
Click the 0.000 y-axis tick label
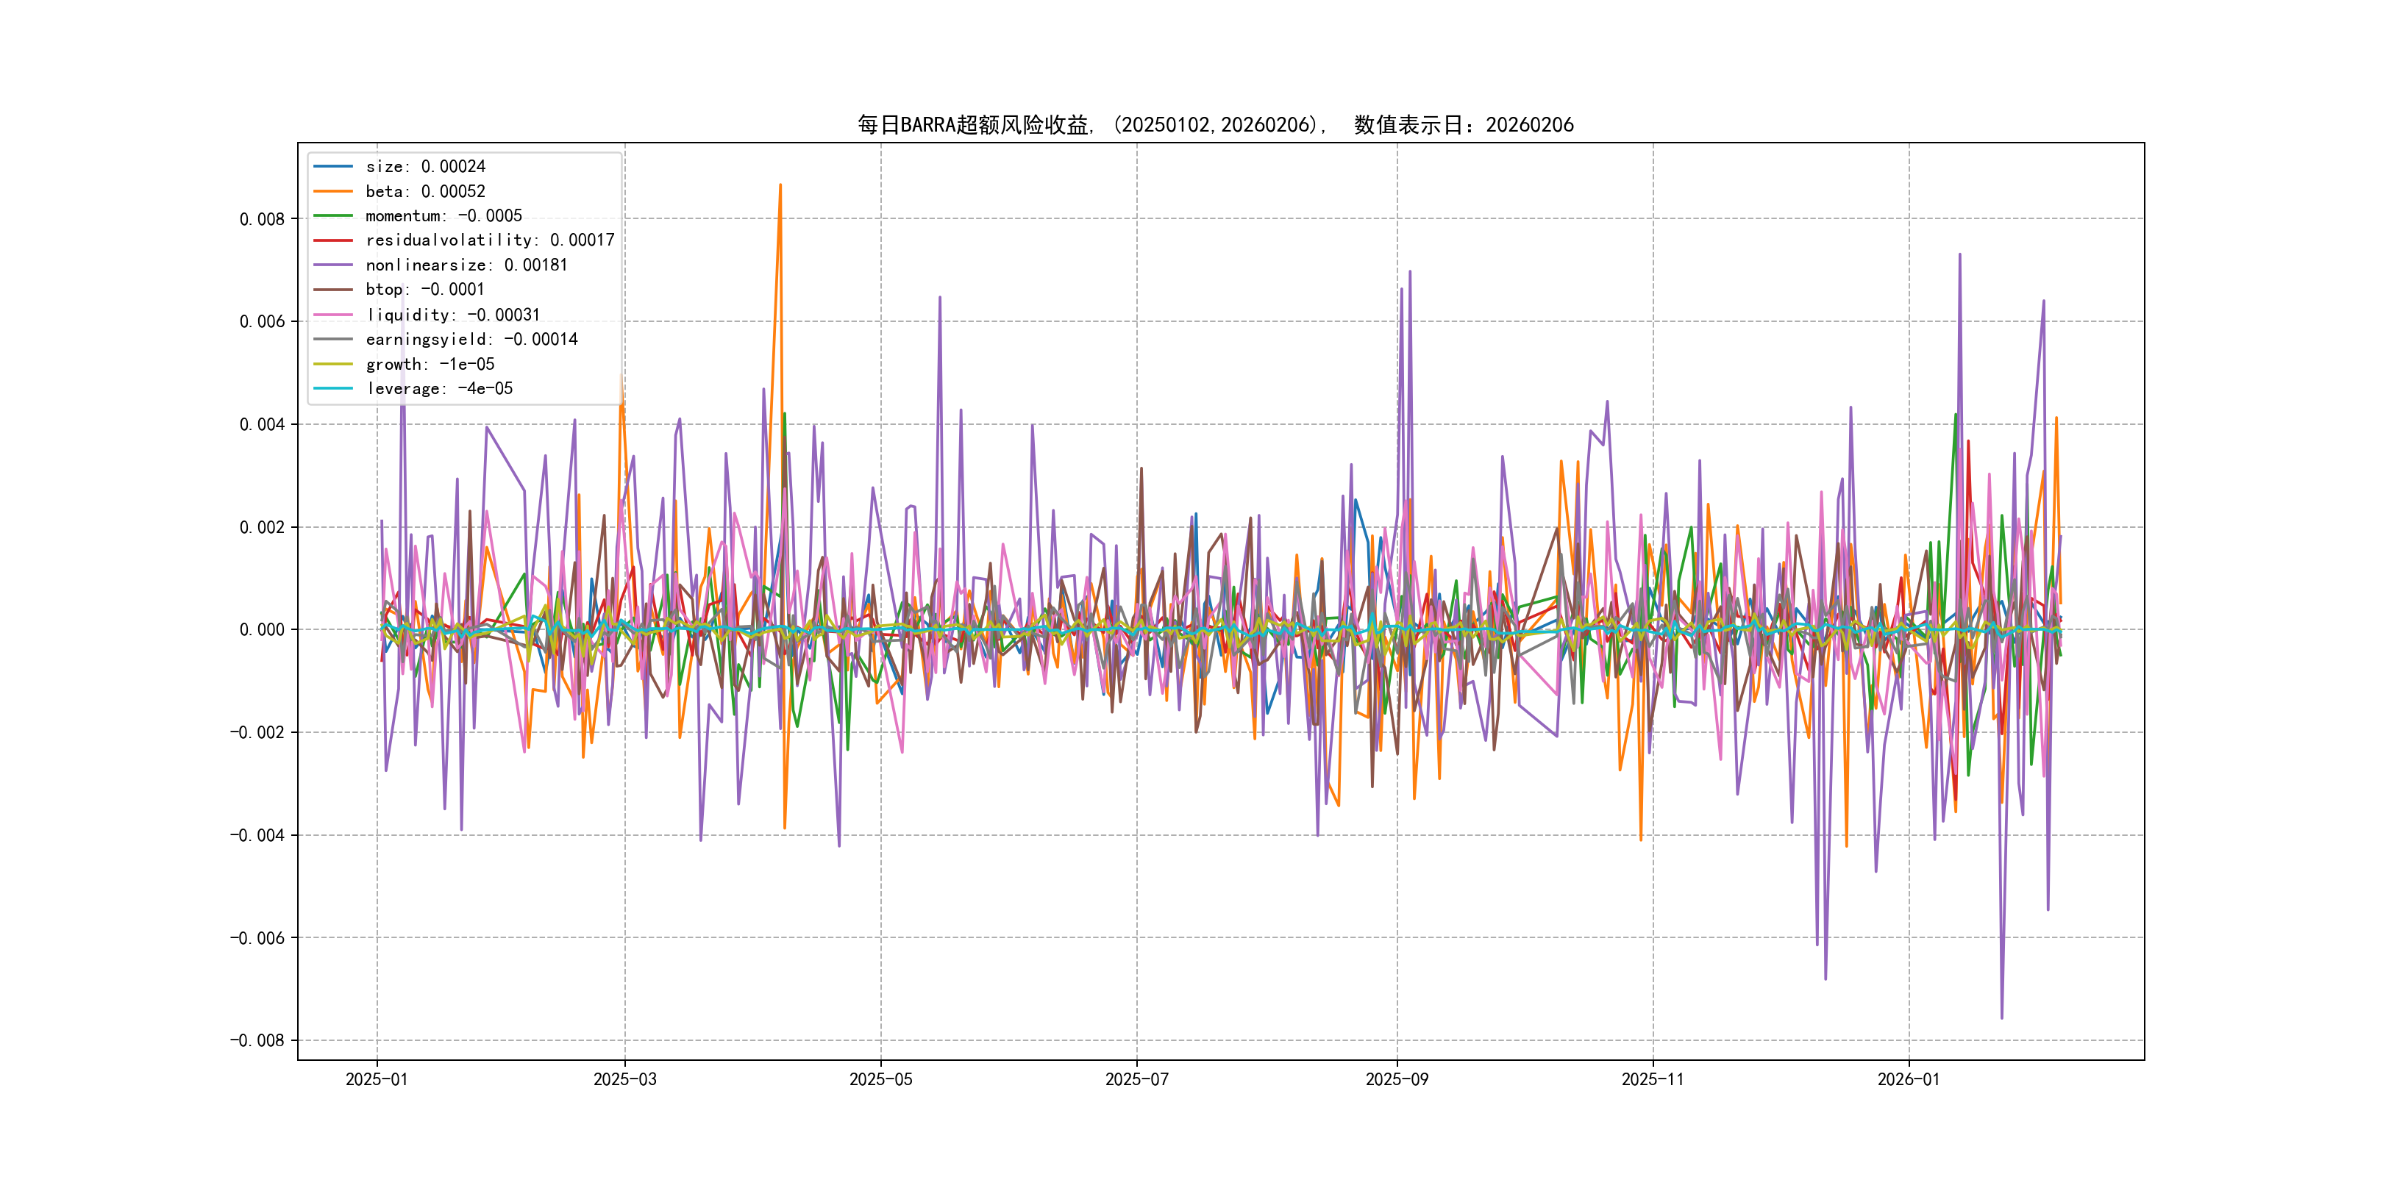tap(262, 630)
